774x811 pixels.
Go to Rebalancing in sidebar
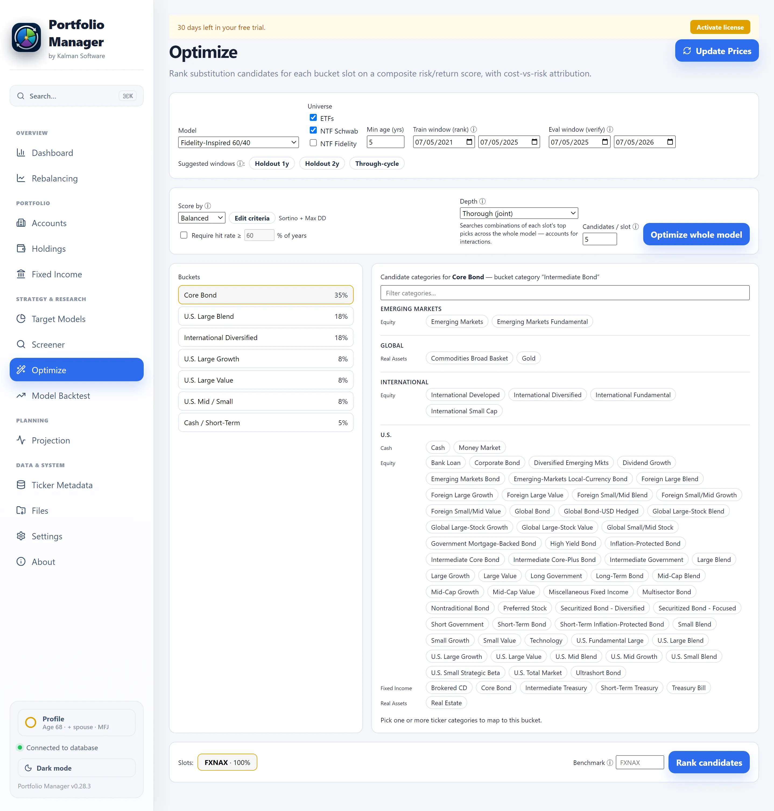tap(77, 178)
